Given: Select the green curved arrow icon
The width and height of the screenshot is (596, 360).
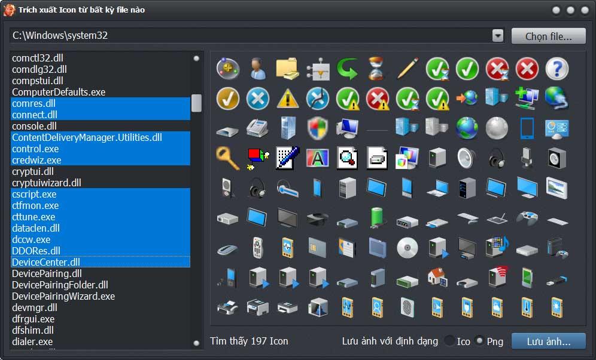Looking at the screenshot, I should [x=347, y=69].
